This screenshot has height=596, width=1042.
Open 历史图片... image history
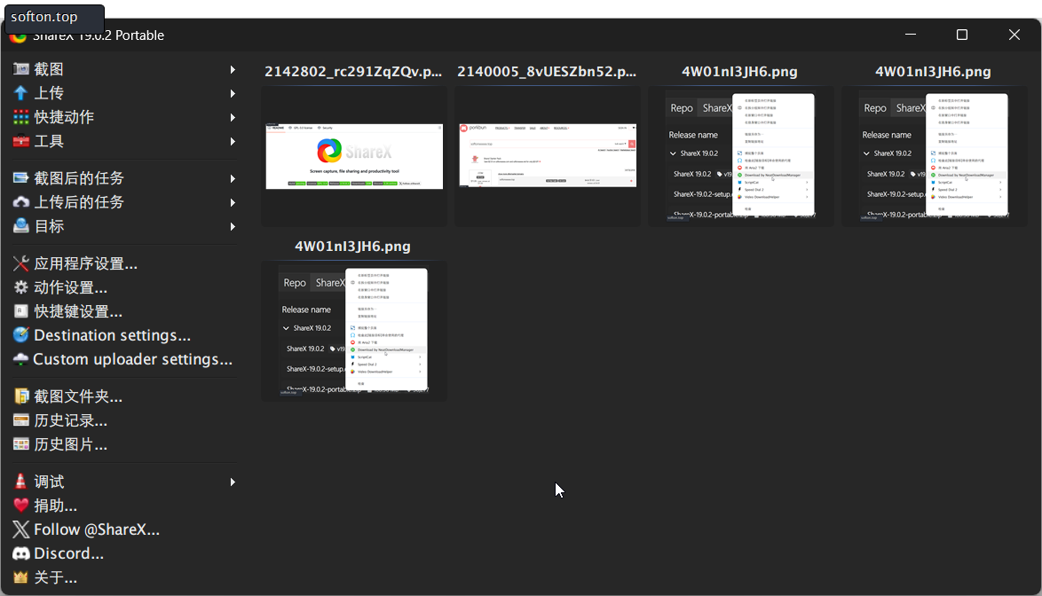coord(124,444)
